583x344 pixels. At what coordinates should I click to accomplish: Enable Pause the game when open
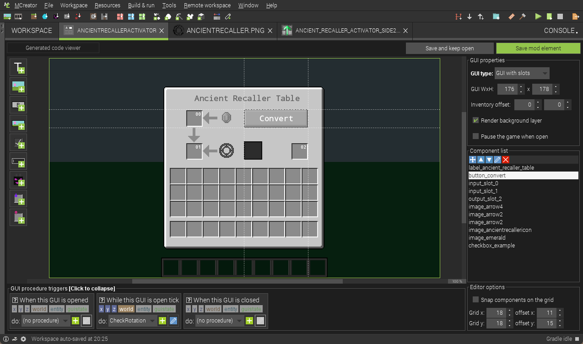(475, 137)
